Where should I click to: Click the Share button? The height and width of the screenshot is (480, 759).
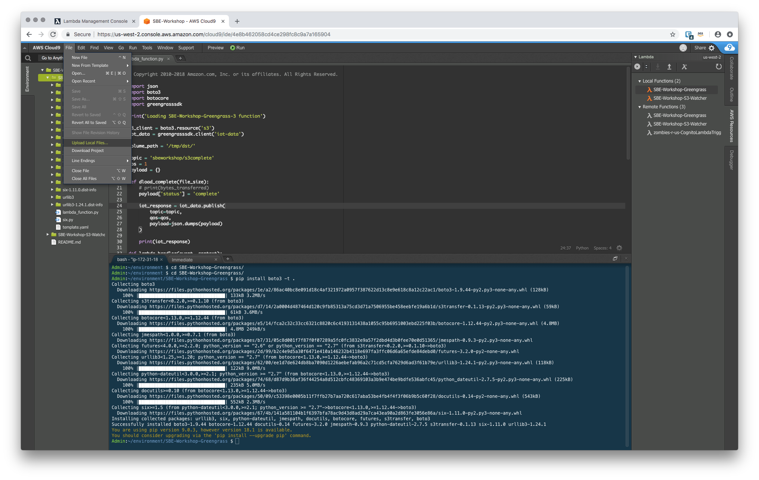pyautogui.click(x=700, y=48)
